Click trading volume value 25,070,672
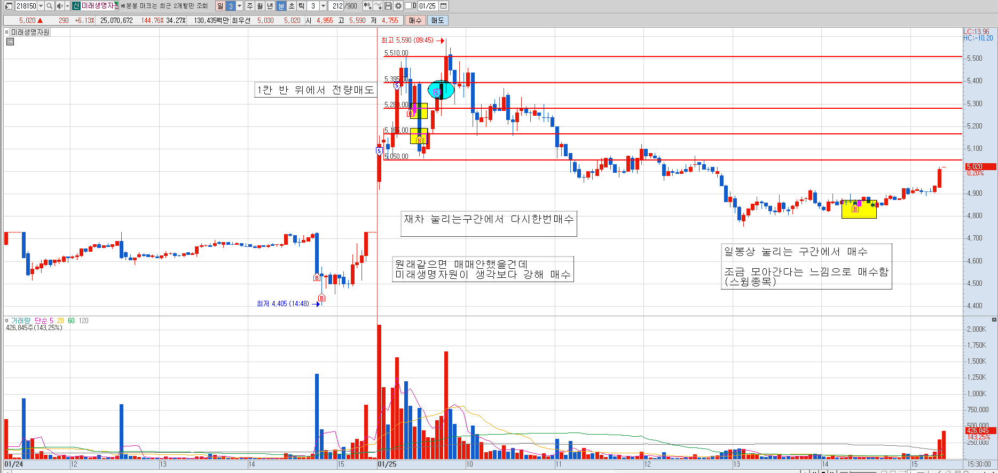This screenshot has height=473, width=998. point(116,20)
